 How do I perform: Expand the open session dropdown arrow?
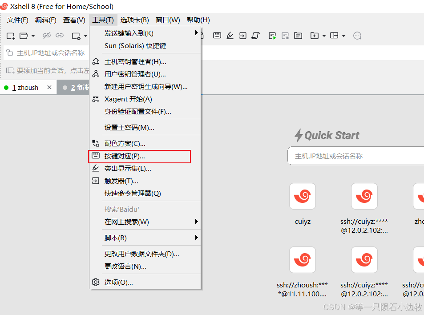[x=33, y=36]
